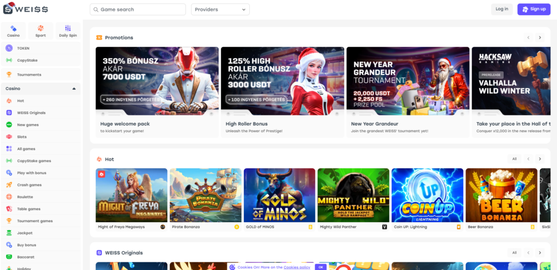Show previous Promotions with left arrow
The image size is (557, 270).
[x=528, y=38]
